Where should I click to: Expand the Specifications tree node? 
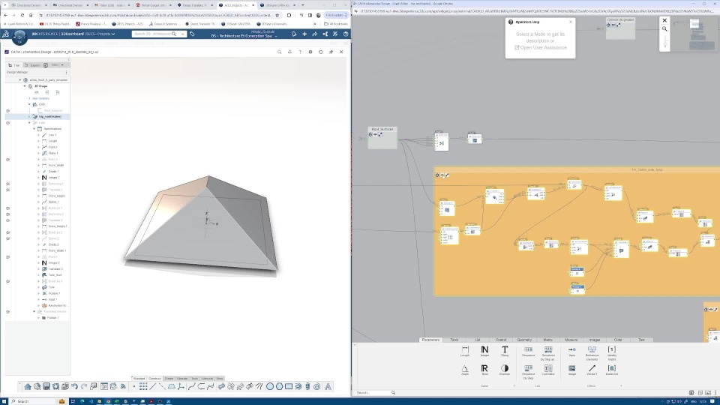coord(34,129)
